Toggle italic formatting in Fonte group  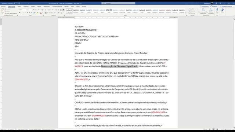22,13
